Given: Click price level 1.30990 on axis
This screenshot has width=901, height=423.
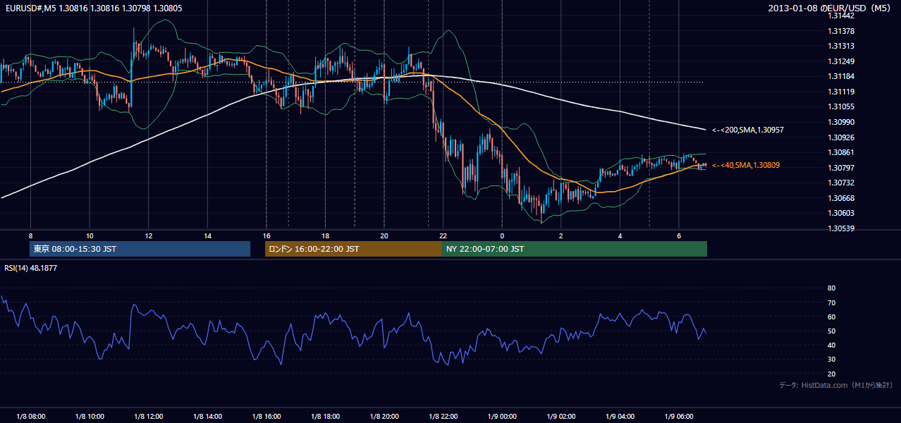Looking at the screenshot, I should (x=842, y=122).
